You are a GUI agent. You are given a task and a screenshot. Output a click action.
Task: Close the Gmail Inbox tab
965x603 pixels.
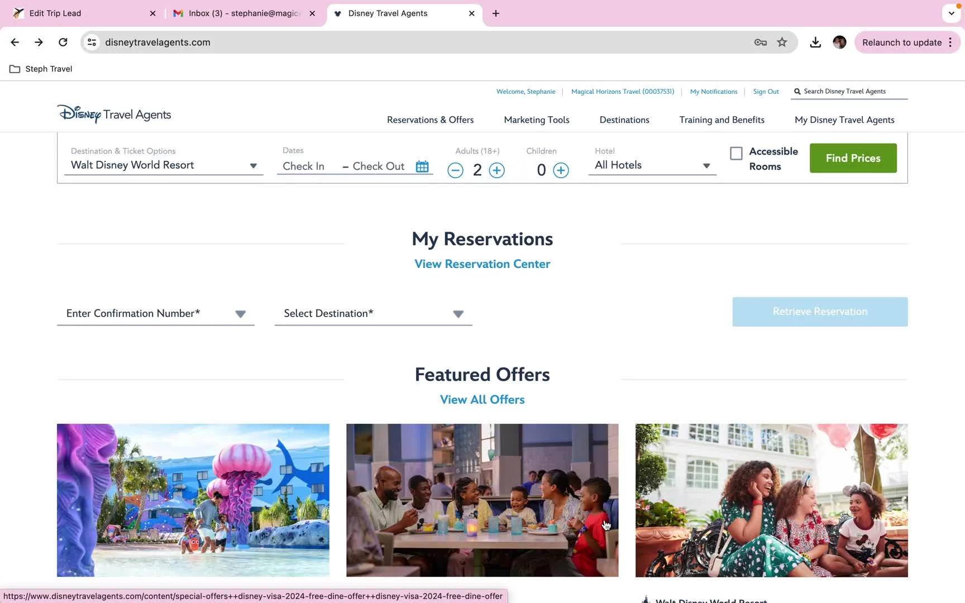(312, 13)
